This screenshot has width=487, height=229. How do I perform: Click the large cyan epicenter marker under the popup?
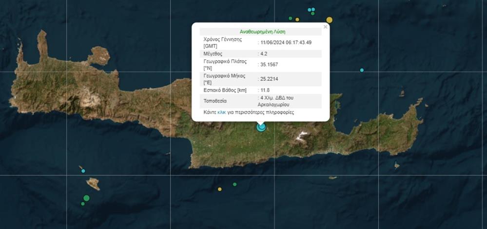coord(261,127)
